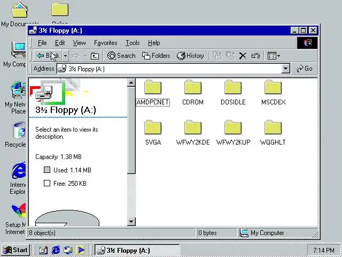The image size is (342, 257).
Task: Click the Windows Start button
Action: 15,250
